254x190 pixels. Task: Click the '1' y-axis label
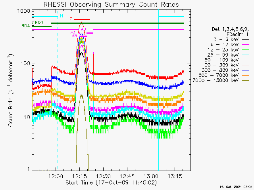[29, 169]
